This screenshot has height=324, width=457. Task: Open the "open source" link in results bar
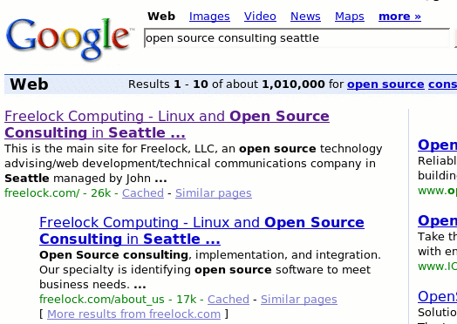pos(385,84)
